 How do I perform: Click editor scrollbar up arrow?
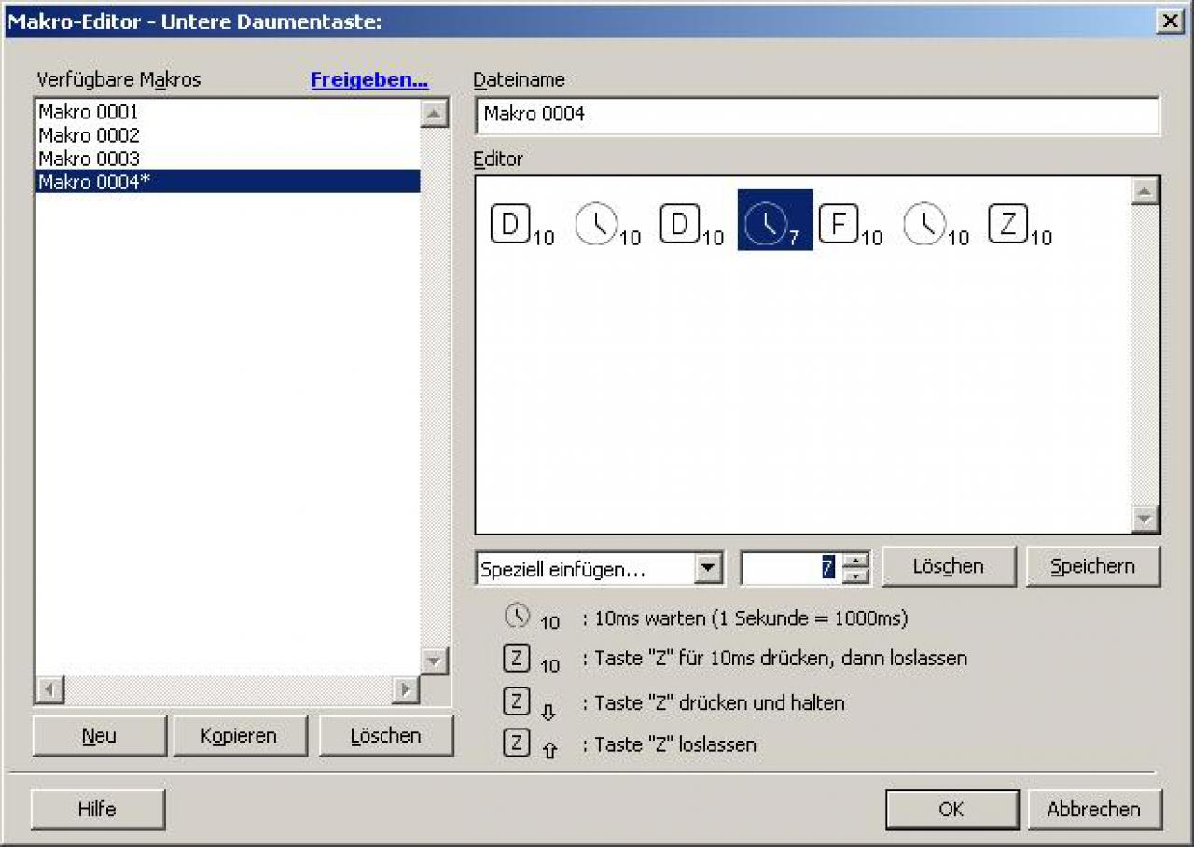[x=1145, y=192]
